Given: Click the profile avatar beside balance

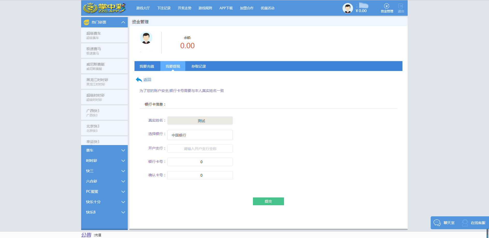Looking at the screenshot, I should [146, 38].
